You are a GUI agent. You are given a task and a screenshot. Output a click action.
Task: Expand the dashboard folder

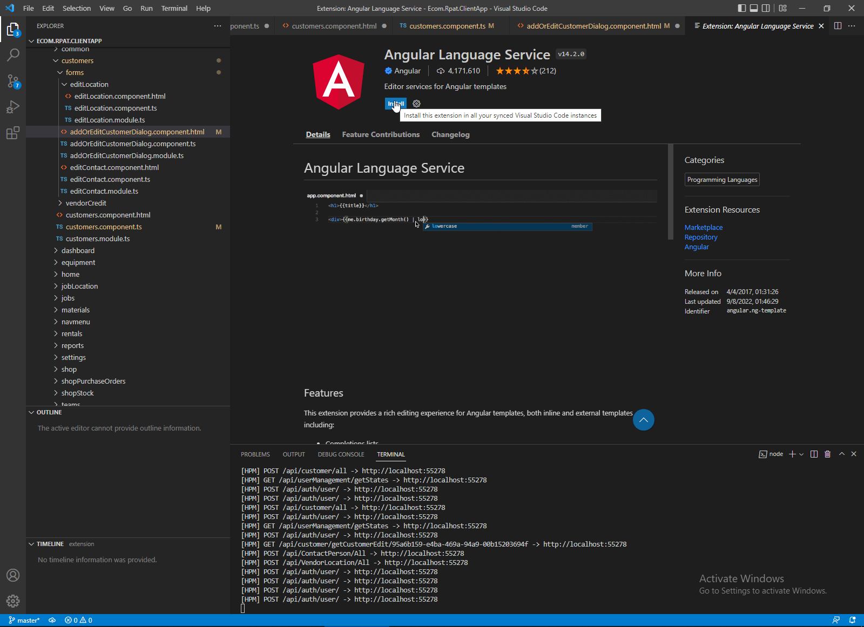(78, 250)
